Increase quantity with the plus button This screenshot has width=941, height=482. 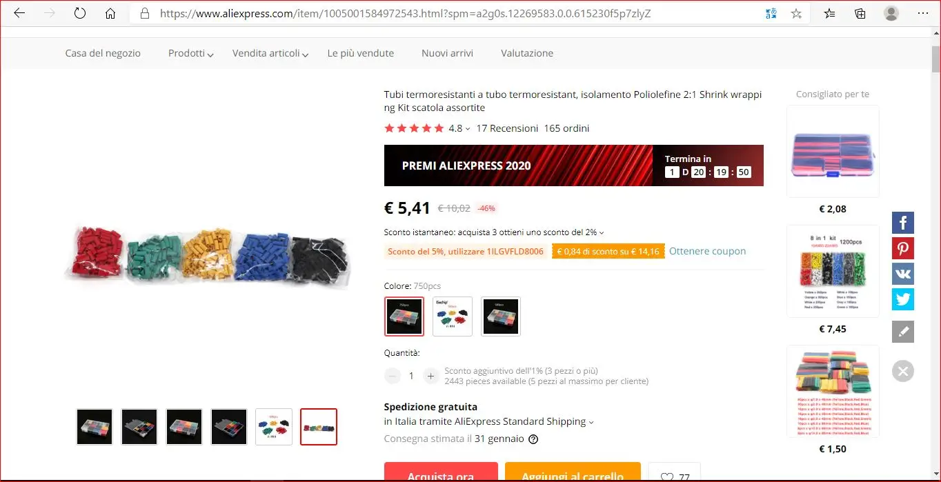[430, 376]
